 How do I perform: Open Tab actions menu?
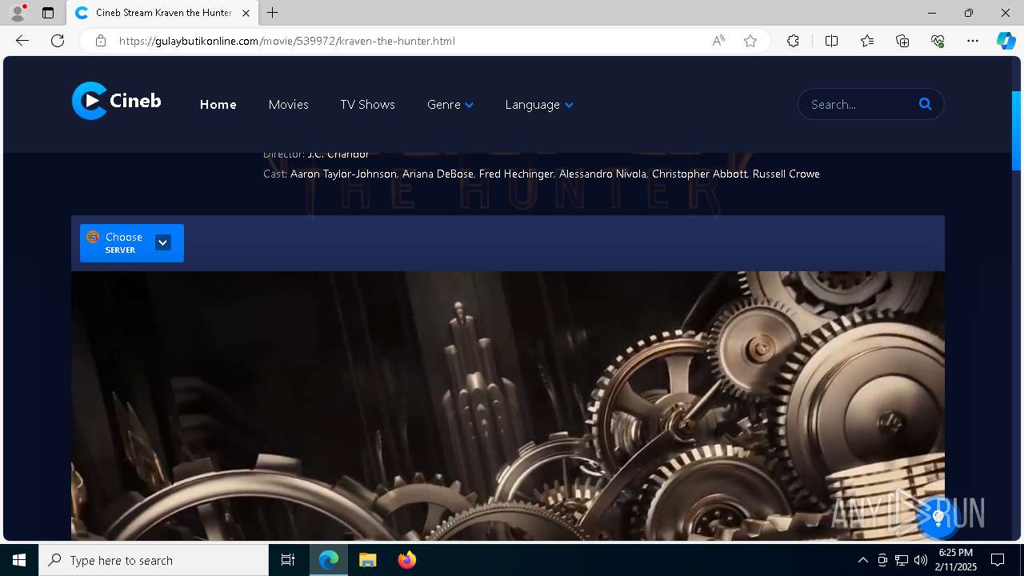coord(48,13)
